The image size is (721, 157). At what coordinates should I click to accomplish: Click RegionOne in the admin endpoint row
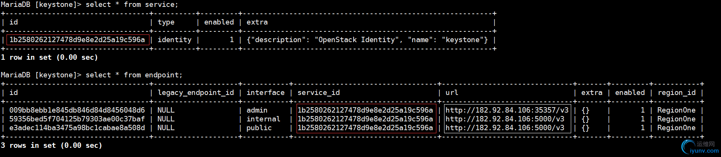point(676,110)
